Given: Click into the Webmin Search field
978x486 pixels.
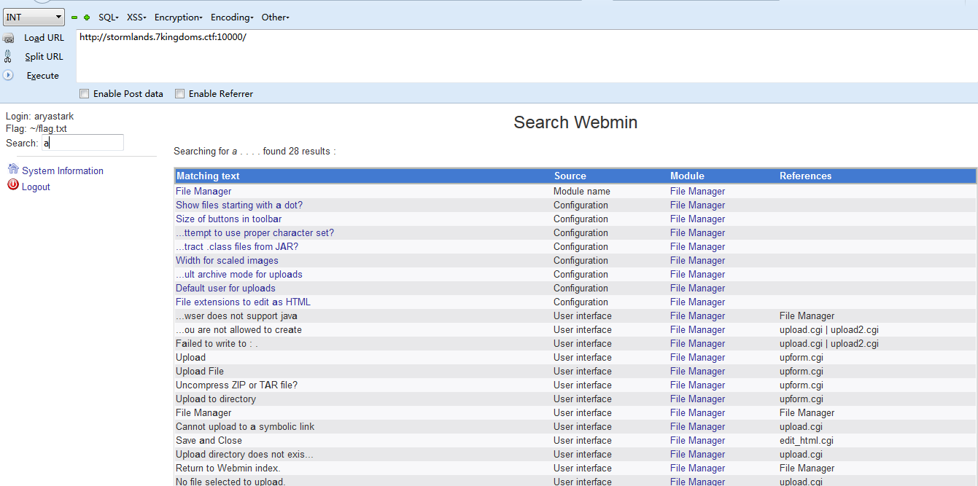Looking at the screenshot, I should 82,143.
